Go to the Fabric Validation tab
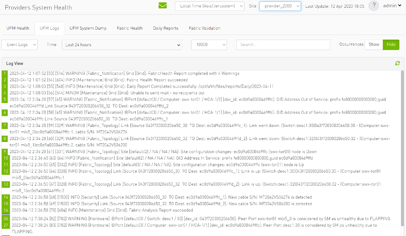Viewport: 406px width, 236px height. [x=205, y=28]
